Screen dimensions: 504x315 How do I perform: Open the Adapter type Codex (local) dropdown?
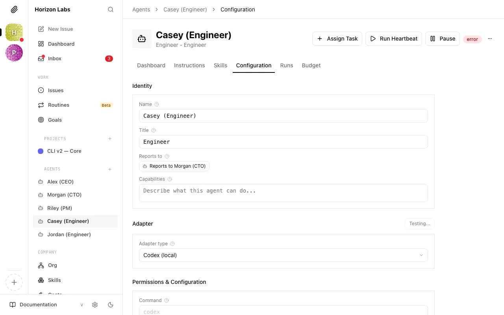(283, 255)
